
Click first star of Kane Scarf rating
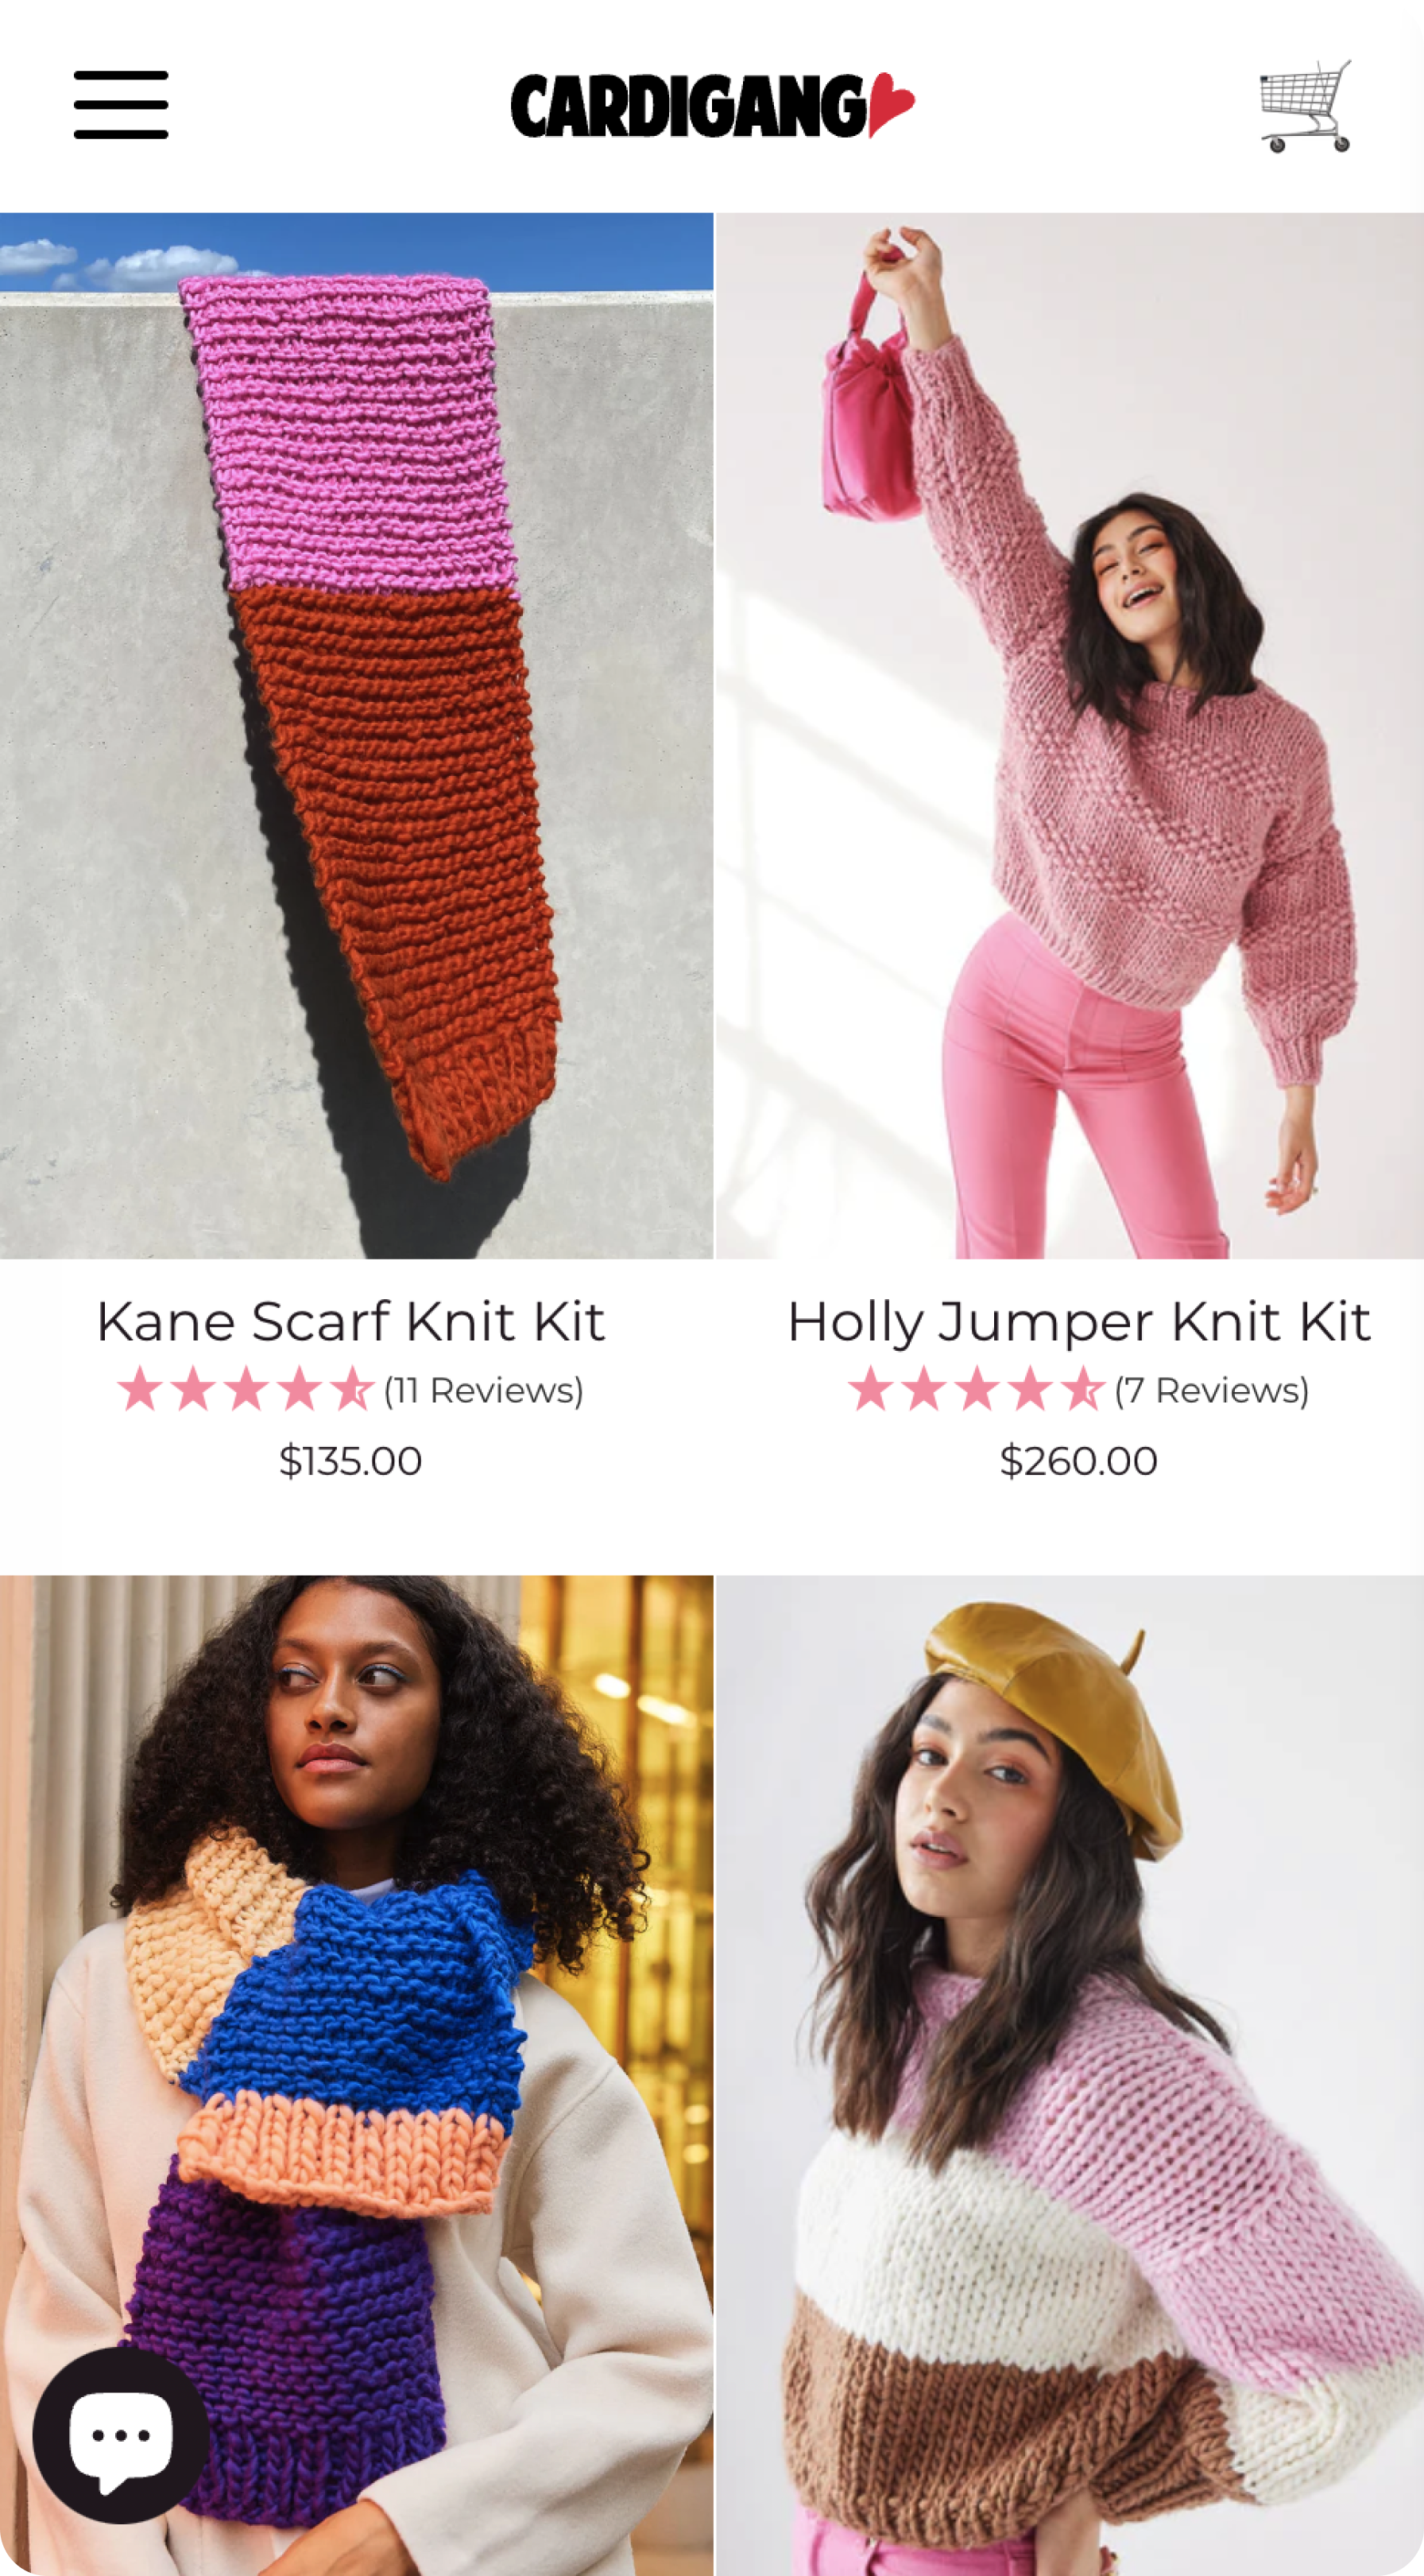coord(140,1389)
